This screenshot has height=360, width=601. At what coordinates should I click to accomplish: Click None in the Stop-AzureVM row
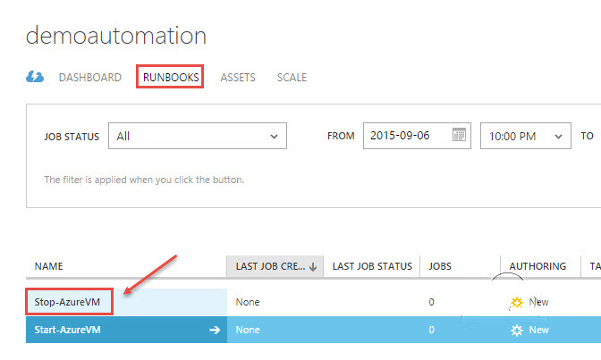tap(248, 302)
